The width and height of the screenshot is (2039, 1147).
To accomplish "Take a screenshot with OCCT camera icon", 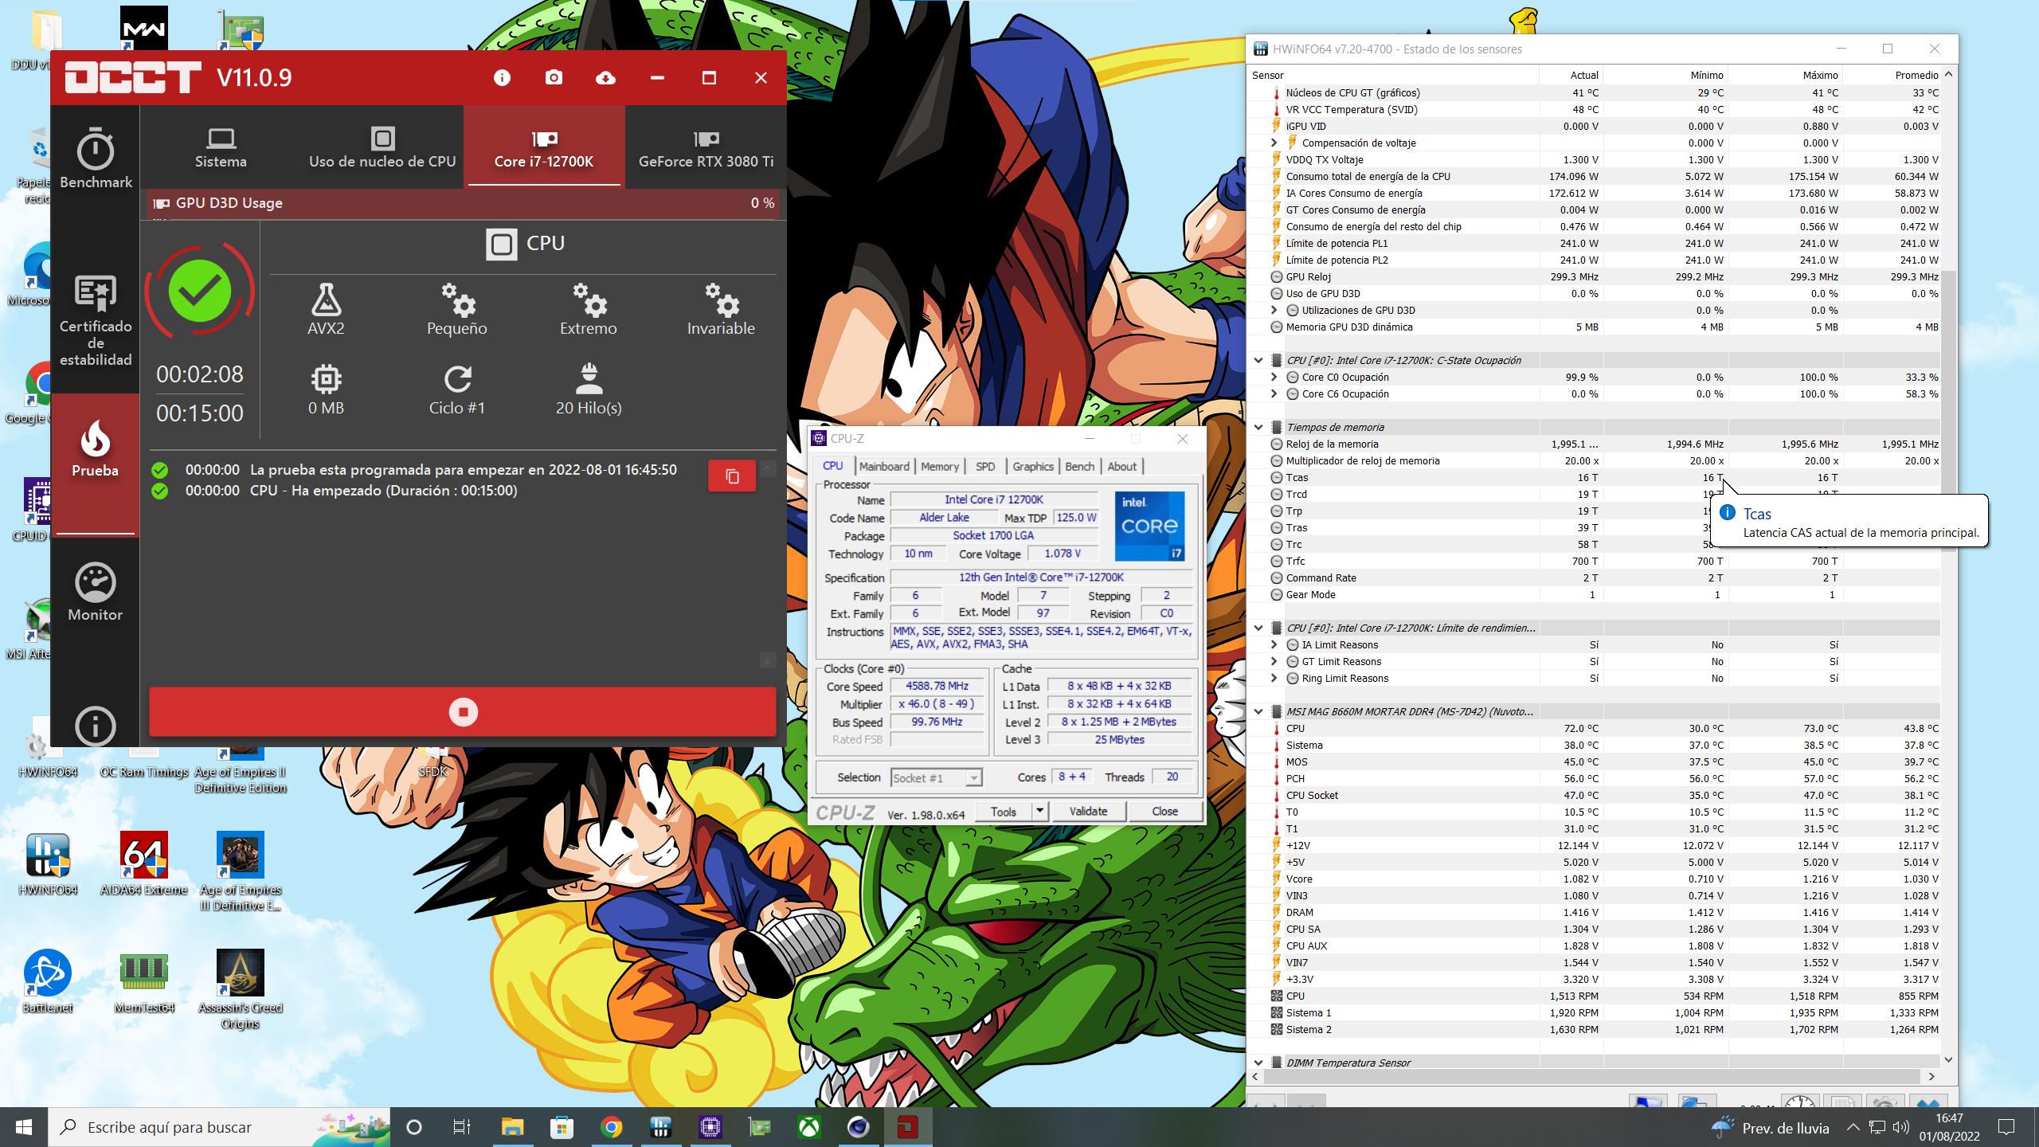I will click(554, 77).
